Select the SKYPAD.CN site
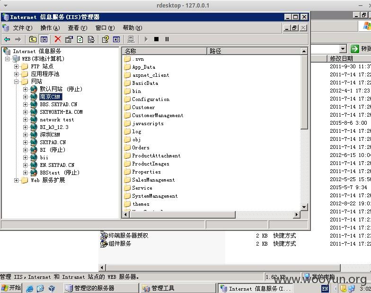The width and height of the screenshot is (371, 293). (x=53, y=142)
